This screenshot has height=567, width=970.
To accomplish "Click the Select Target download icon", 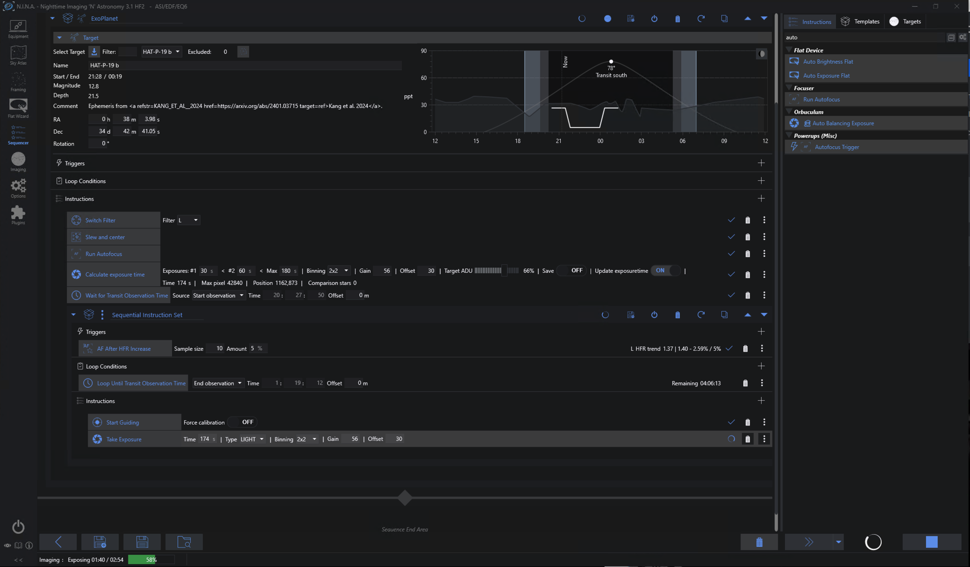I will (x=94, y=52).
